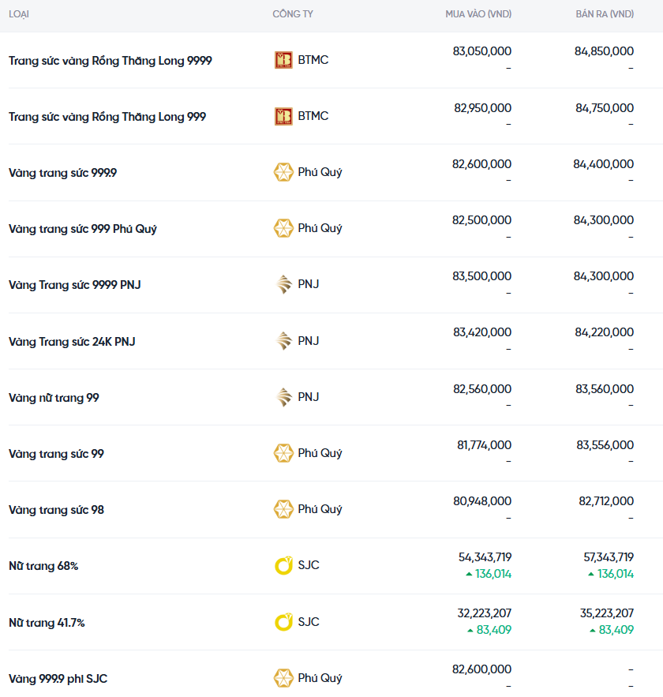The height and width of the screenshot is (697, 663).
Task: Select the Vàng trang sức 99 row name
Action: pos(57,454)
